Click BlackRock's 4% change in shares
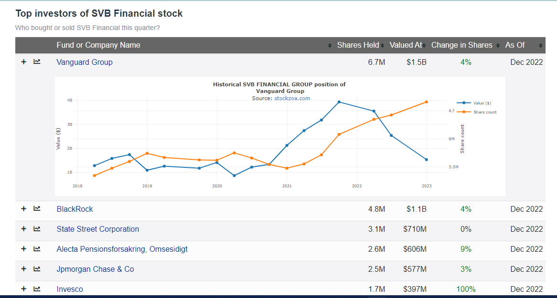The width and height of the screenshot is (557, 298). [466, 209]
